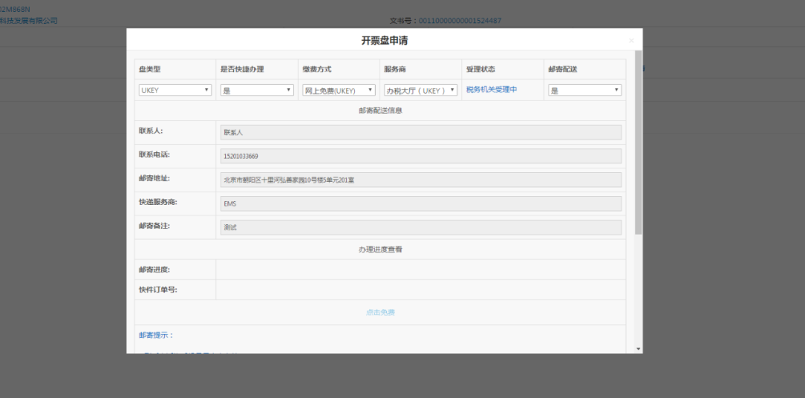The width and height of the screenshot is (805, 398).
Task: Open the 盘类型 UKEY dropdown
Action: (175, 90)
